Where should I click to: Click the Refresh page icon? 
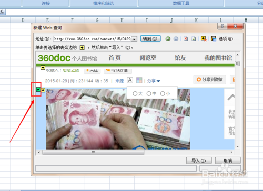click(194, 39)
